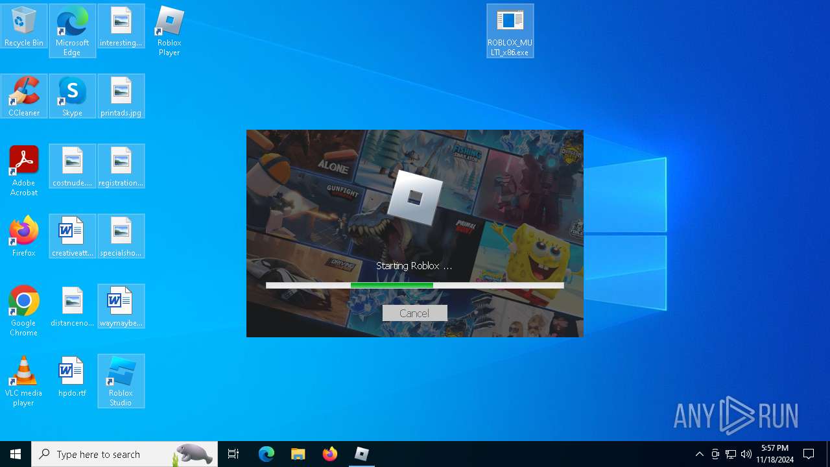Image resolution: width=830 pixels, height=467 pixels.
Task: Open Microsoft Edge from the taskbar
Action: (267, 454)
